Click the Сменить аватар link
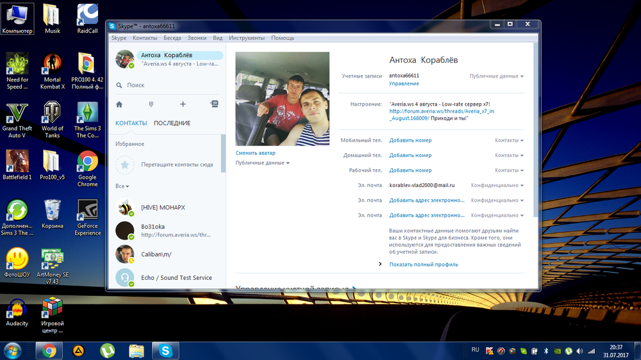The width and height of the screenshot is (641, 360). 255,152
